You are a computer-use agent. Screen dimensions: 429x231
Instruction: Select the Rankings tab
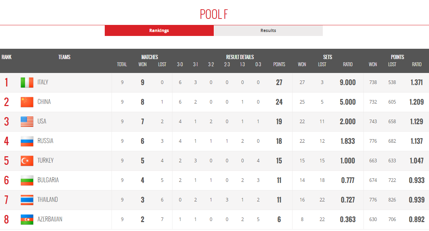(x=159, y=31)
